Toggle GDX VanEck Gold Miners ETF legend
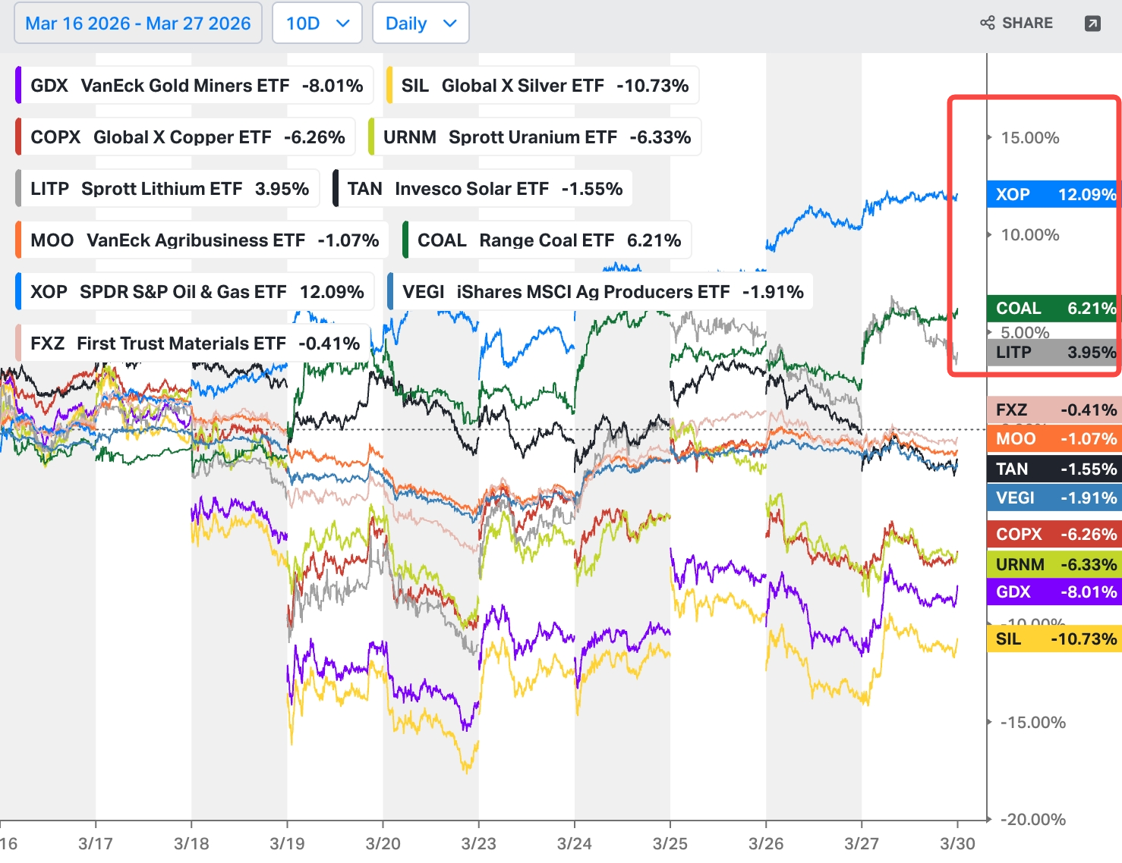Screen dimensions: 1122x863 [x=194, y=86]
